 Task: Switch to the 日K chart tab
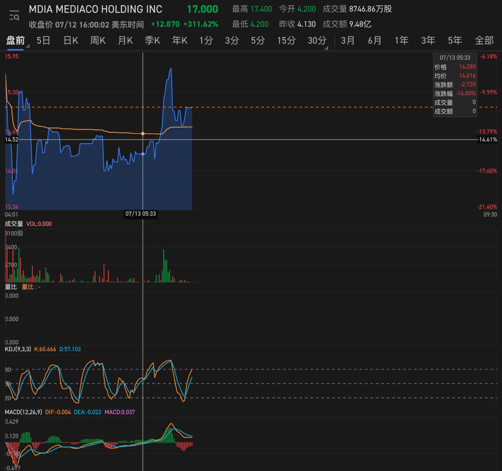(x=71, y=40)
